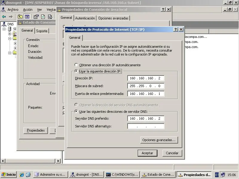This screenshot has width=239, height=179.
Task: Click the Refresh page icon in toolbar
Action: 43,17
